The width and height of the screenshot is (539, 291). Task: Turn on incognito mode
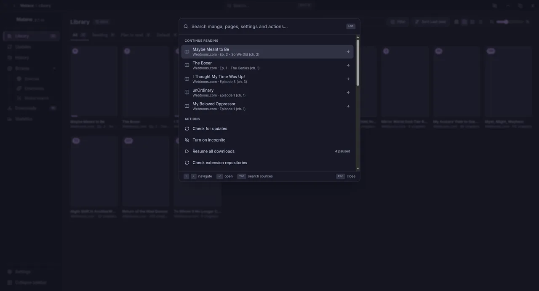point(267,140)
